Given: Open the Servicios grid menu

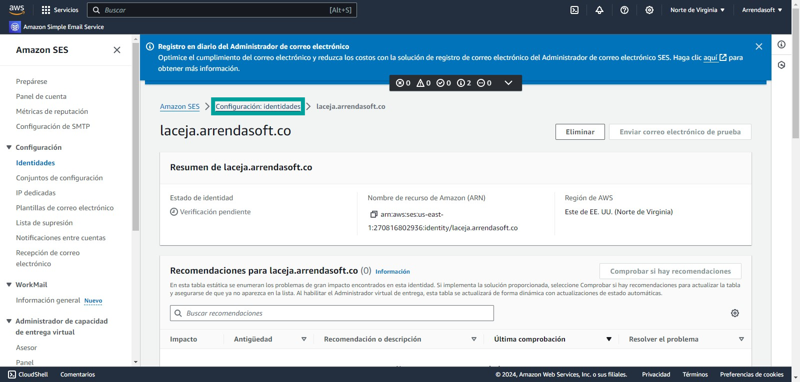Looking at the screenshot, I should point(60,10).
